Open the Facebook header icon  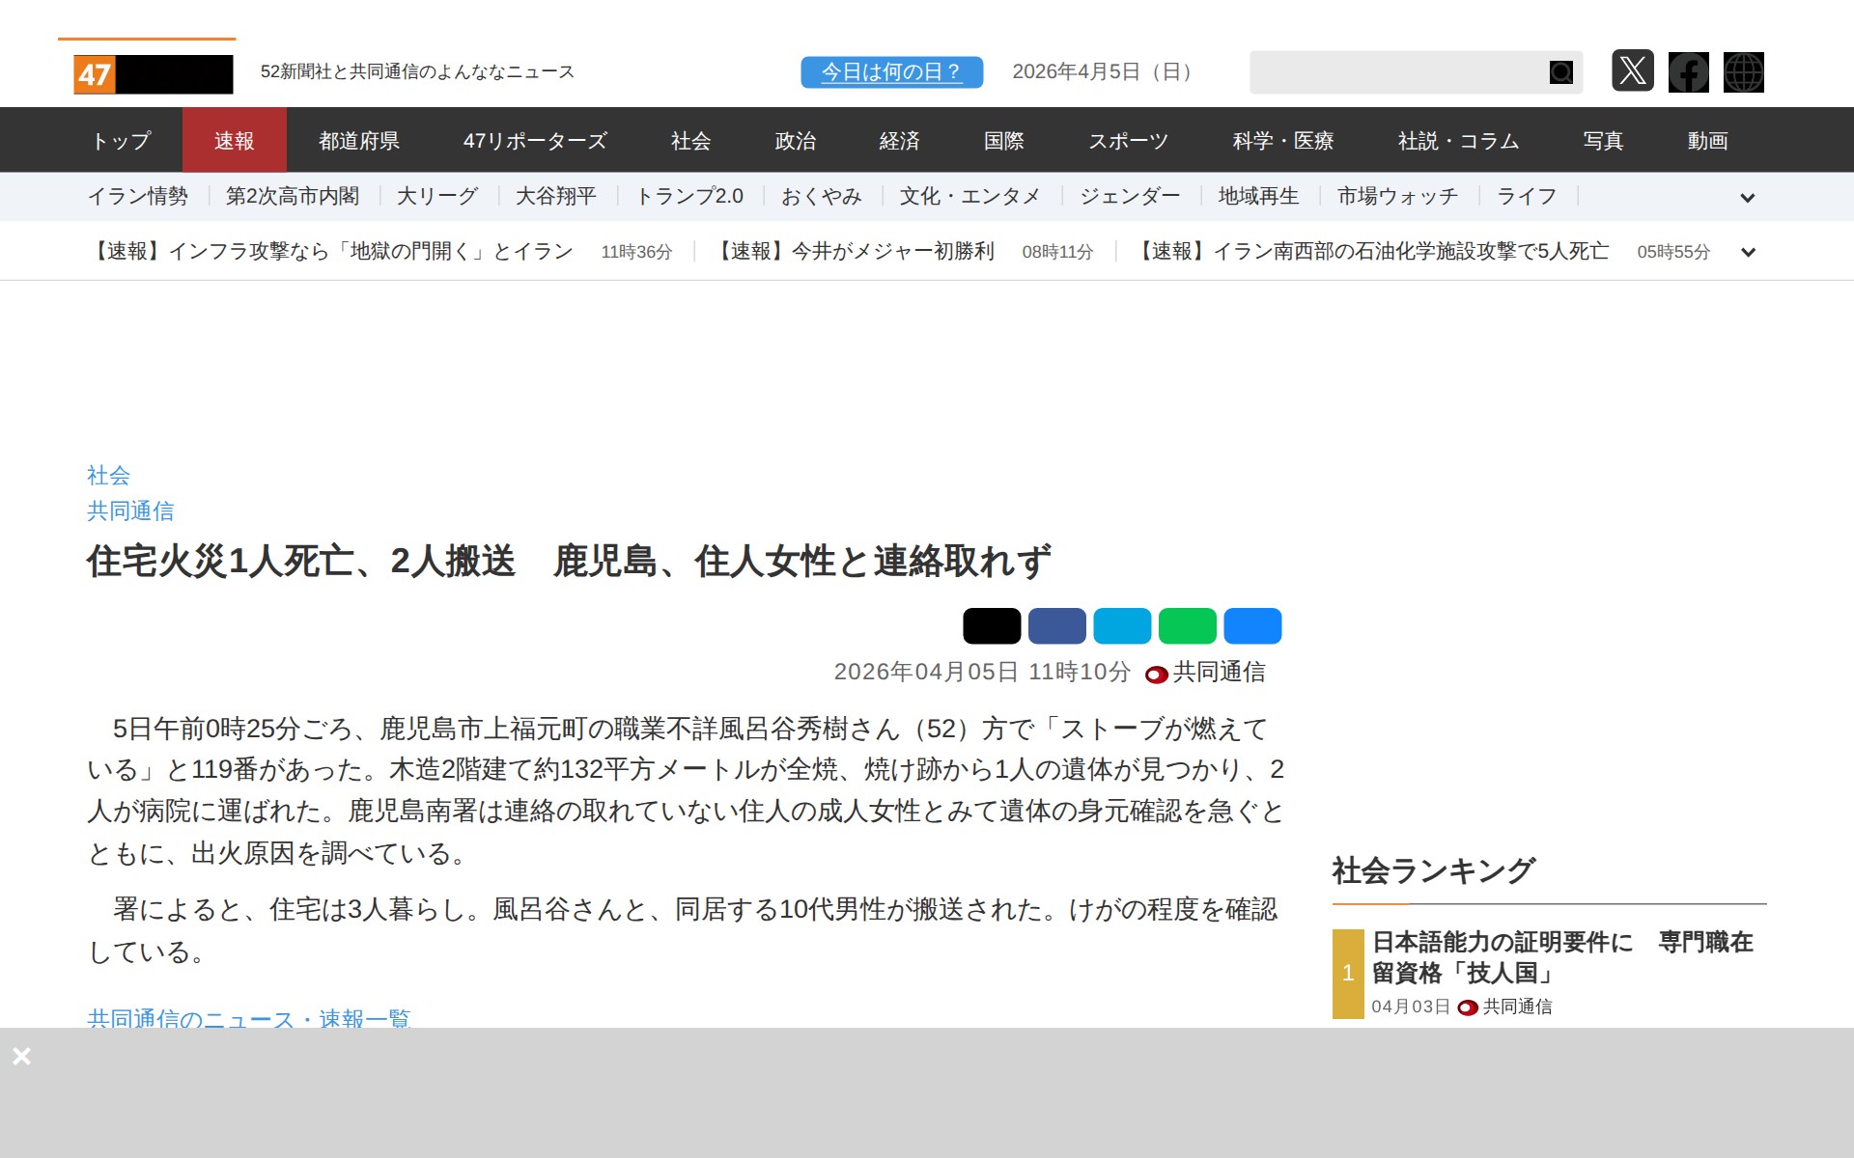[1688, 72]
